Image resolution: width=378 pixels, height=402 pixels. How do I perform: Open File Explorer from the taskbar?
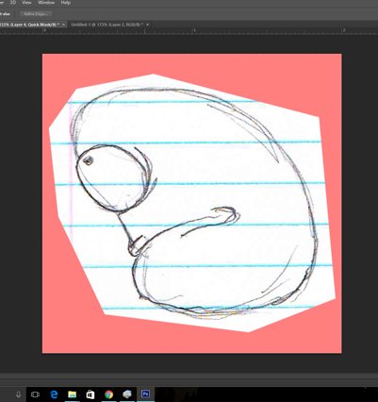coord(73,394)
